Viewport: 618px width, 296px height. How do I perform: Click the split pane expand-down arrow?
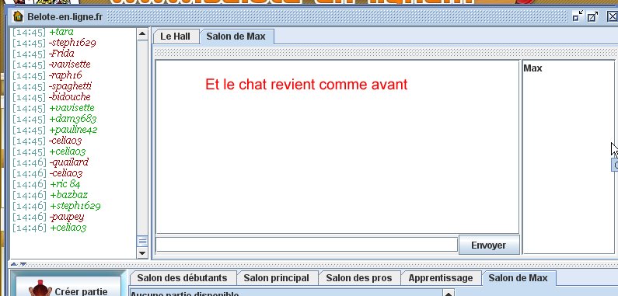tap(23, 264)
